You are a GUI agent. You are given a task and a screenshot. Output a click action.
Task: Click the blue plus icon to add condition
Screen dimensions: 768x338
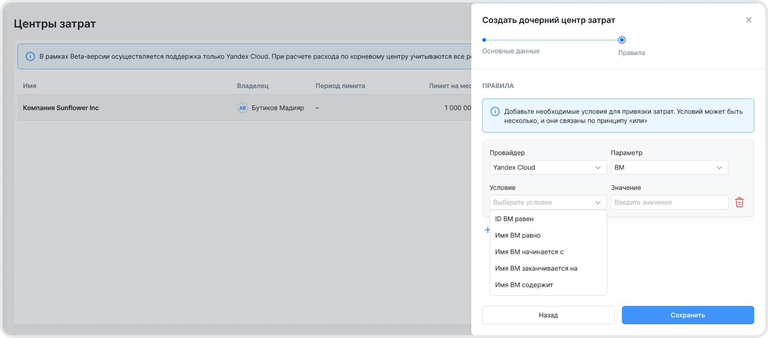(x=487, y=230)
